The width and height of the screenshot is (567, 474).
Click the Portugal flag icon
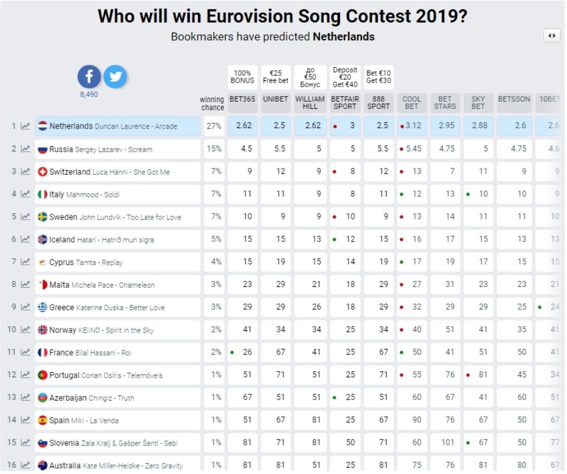42,375
